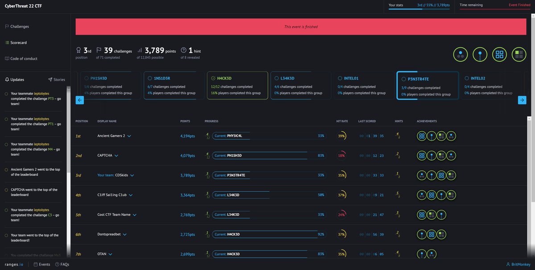Click the user avatar icon beside BritMonkey
Viewport: 535px width, 270px height.
(x=509, y=264)
